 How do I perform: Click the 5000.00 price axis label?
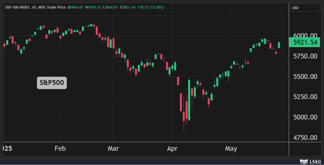305,117
